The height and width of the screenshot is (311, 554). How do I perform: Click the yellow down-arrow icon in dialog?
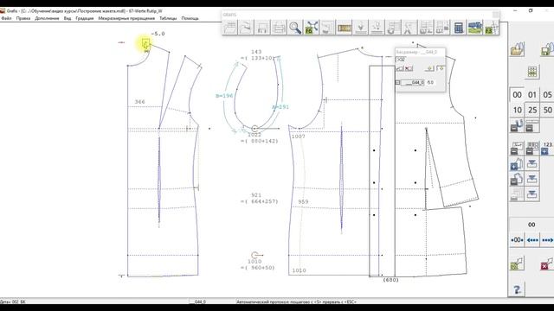coord(441,68)
